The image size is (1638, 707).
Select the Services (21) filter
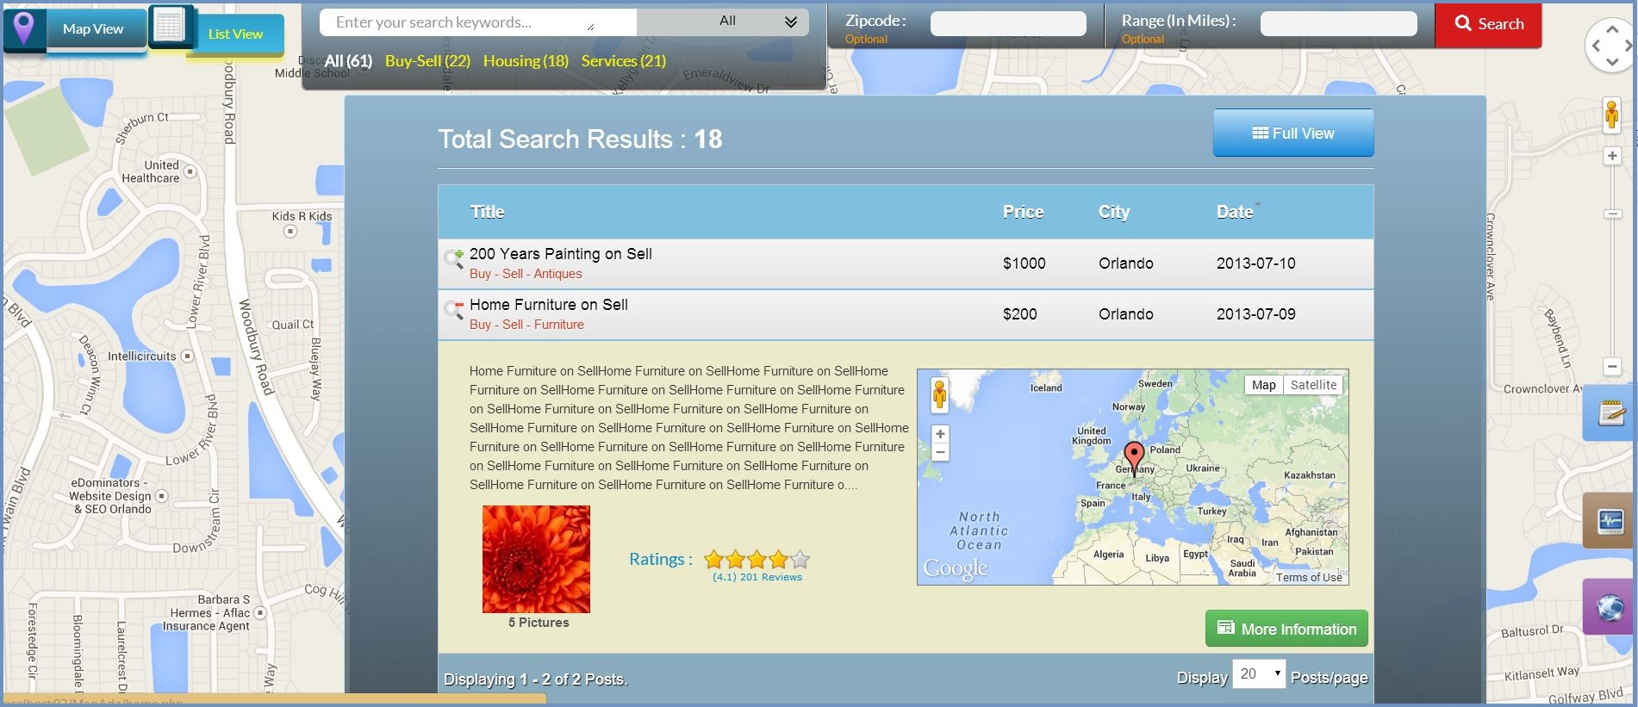click(624, 61)
